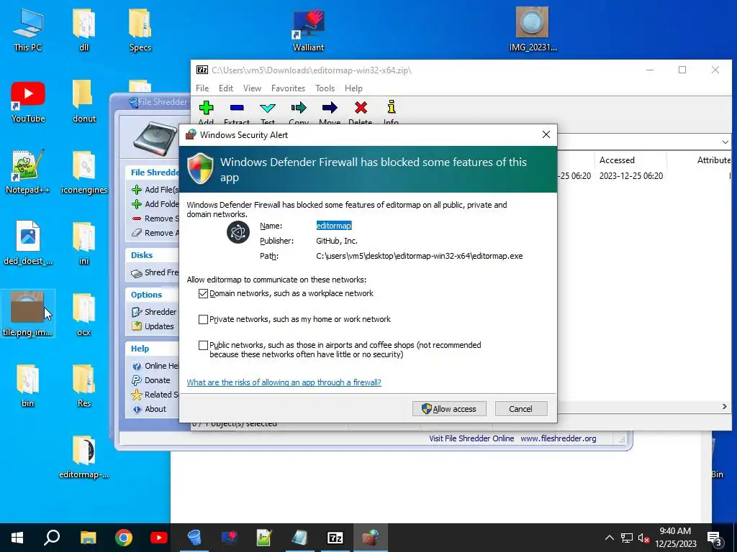
Task: Check Private networks checkbox
Action: (203, 319)
